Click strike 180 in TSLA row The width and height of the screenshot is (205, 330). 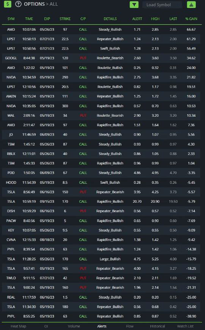click(x=65, y=307)
